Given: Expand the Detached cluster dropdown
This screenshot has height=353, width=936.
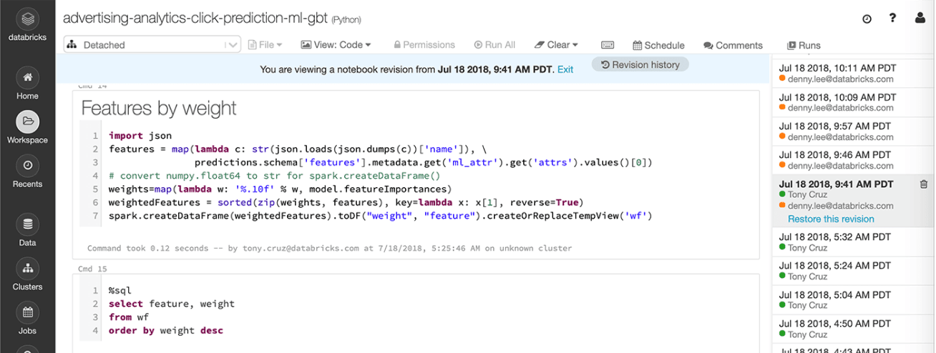Looking at the screenshot, I should (152, 44).
